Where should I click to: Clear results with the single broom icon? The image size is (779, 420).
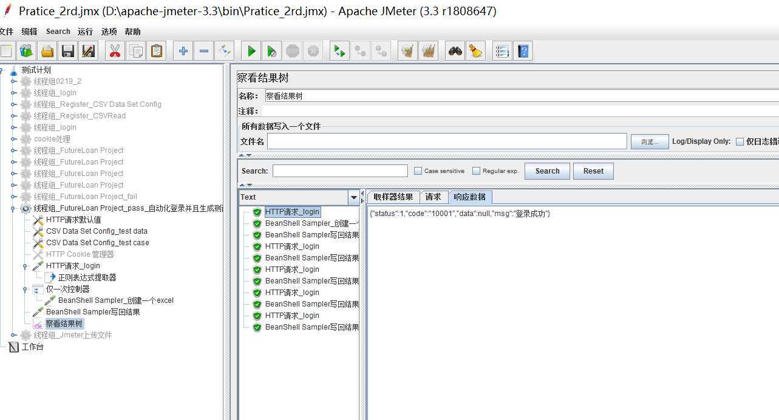tap(407, 51)
